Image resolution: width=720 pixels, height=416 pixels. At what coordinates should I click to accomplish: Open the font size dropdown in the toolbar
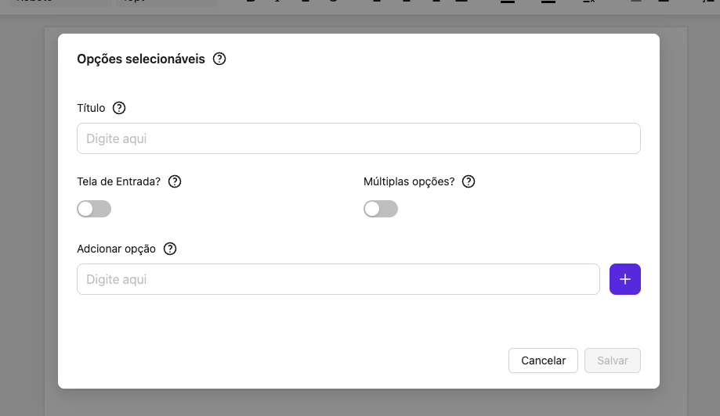[166, 3]
